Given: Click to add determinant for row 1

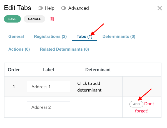Looking at the screenshot, I should (89, 87).
